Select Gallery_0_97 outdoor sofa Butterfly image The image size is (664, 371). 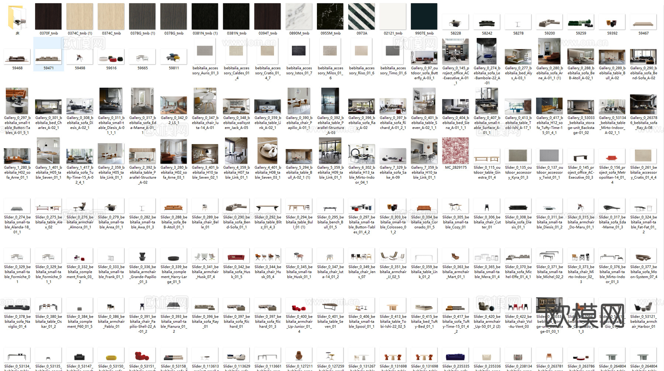[x=424, y=57]
